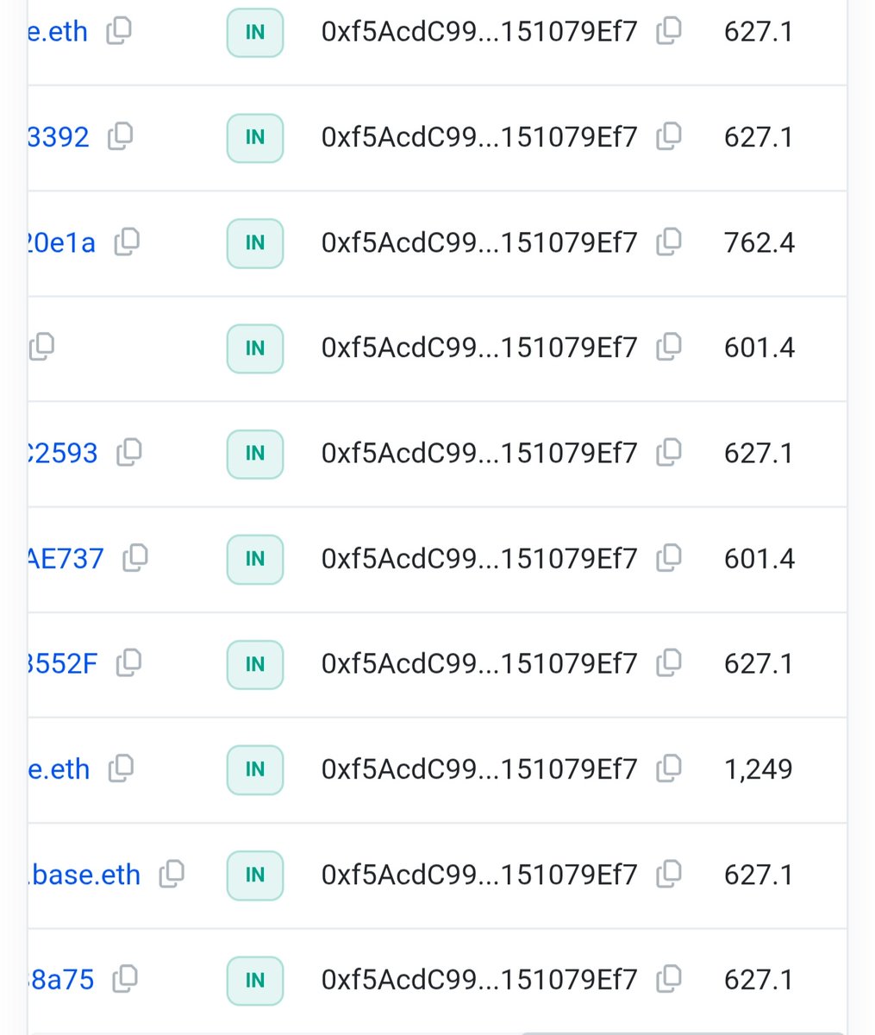Image resolution: width=875 pixels, height=1035 pixels.
Task: Copy sender address ending 3392
Action: point(120,136)
